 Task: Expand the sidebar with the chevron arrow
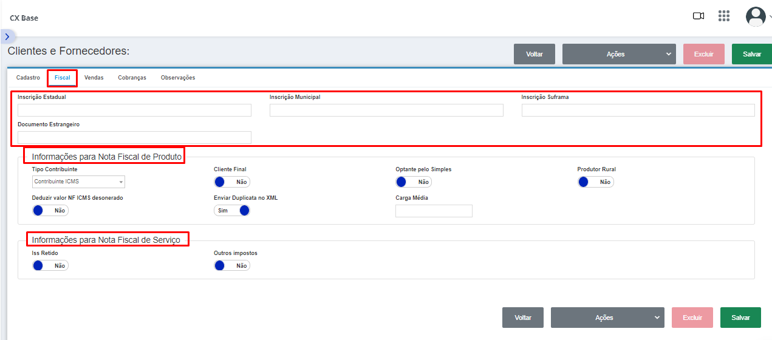coord(7,36)
